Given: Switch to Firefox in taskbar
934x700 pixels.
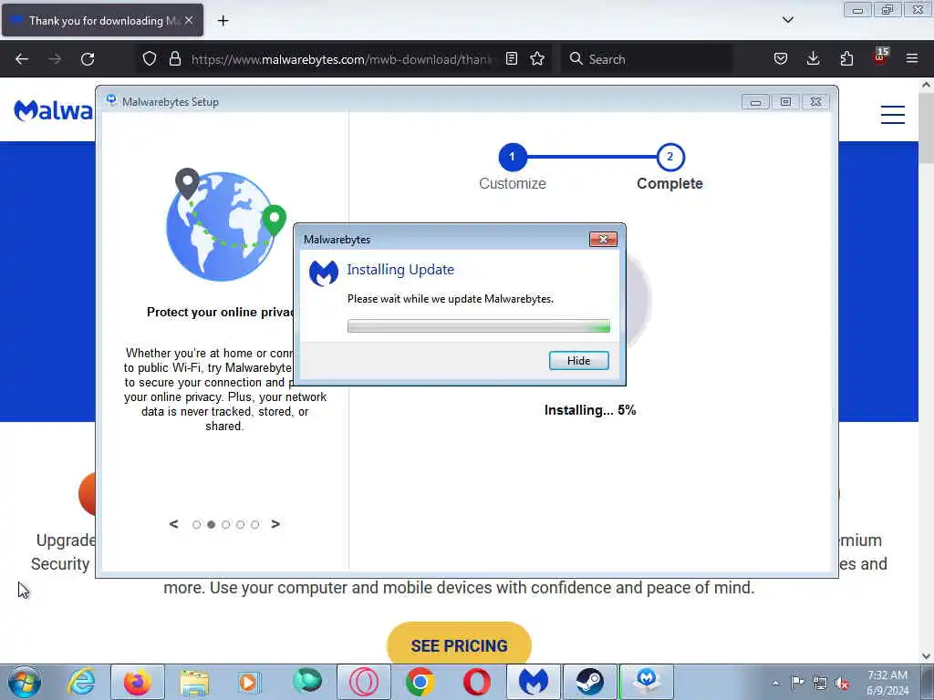Looking at the screenshot, I should click(x=138, y=682).
